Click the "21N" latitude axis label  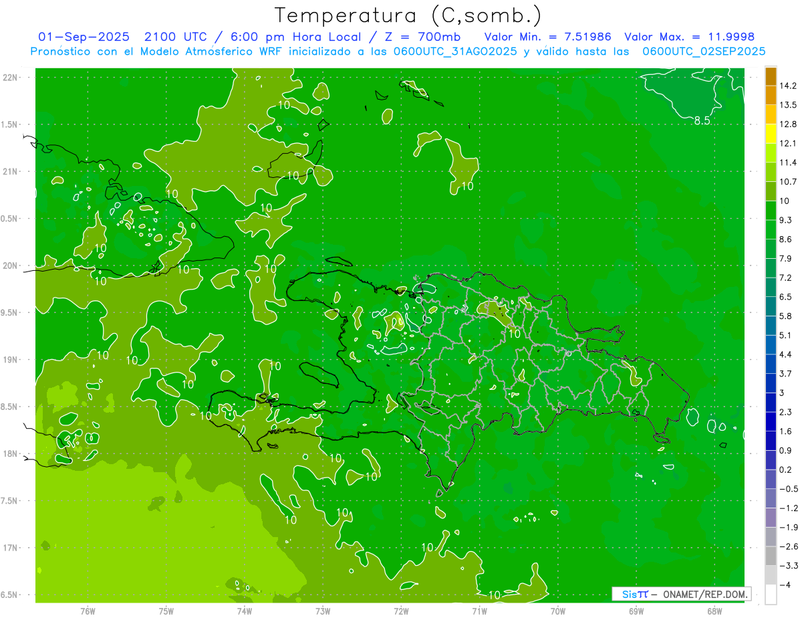point(11,171)
